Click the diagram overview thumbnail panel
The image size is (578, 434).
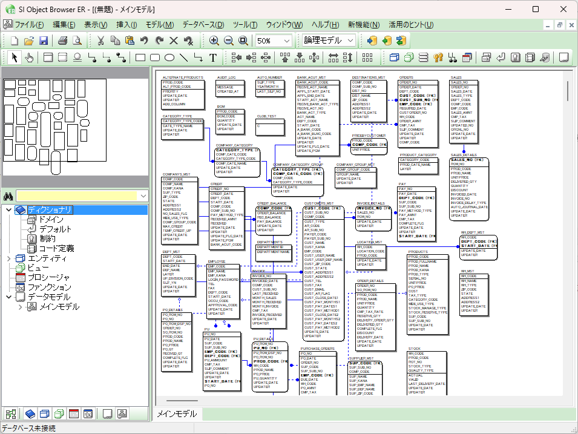(75, 126)
